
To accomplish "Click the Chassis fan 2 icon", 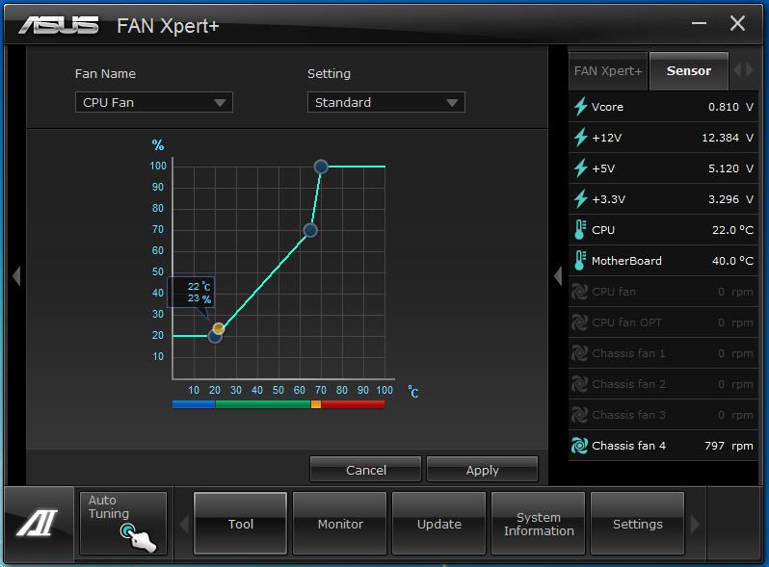I will pyautogui.click(x=580, y=384).
